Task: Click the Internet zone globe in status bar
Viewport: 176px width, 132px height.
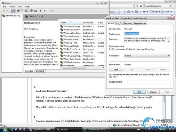Action: click(114, 125)
